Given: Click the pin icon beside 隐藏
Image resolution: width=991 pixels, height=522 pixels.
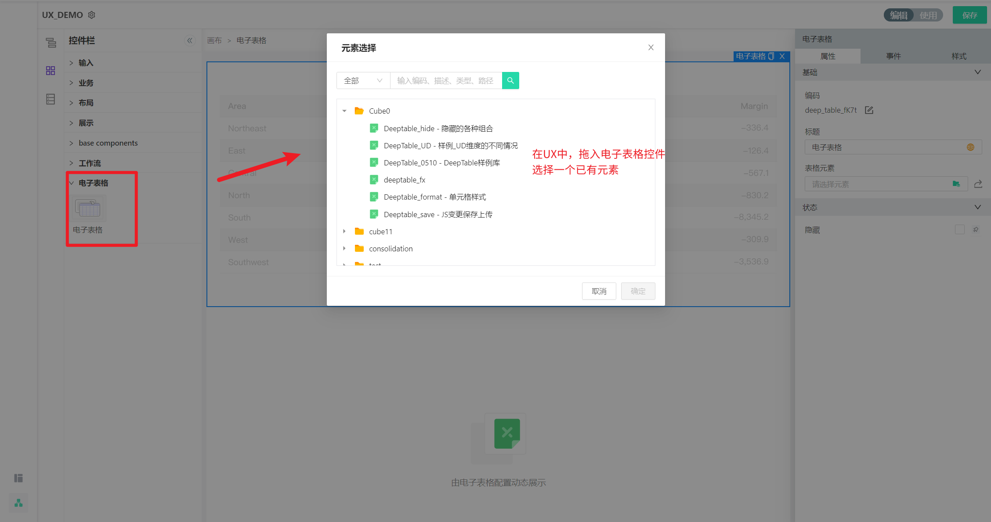Looking at the screenshot, I should coord(976,229).
